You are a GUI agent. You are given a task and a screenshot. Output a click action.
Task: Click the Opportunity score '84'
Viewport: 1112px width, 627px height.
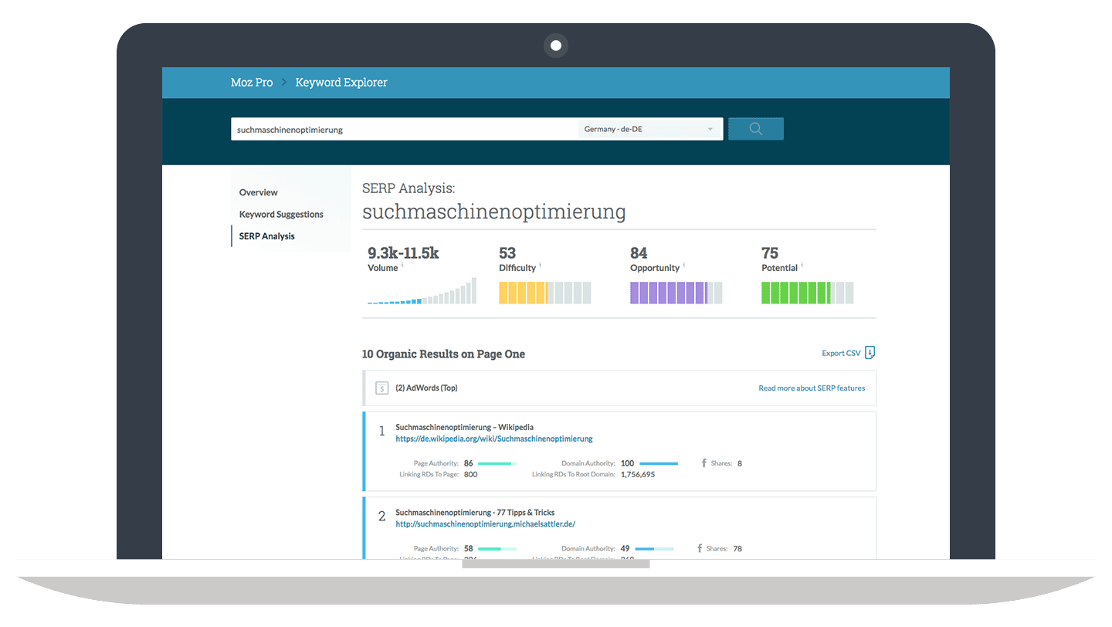pos(639,252)
